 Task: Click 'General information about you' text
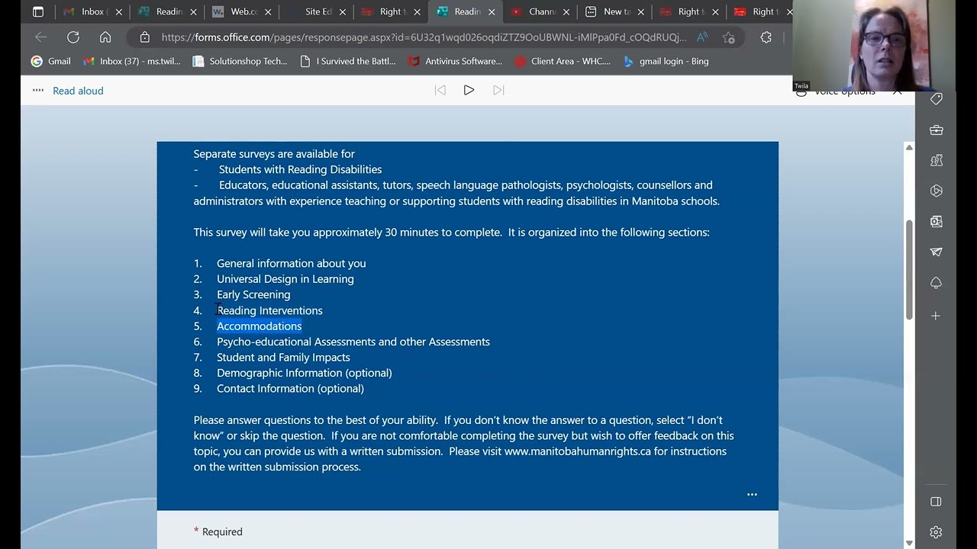tap(291, 263)
